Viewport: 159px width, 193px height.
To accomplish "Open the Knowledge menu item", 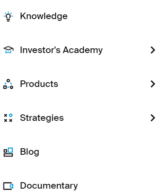I will tap(44, 16).
